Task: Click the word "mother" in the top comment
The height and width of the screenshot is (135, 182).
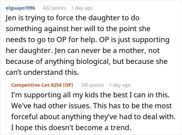Action: pos(141,51)
